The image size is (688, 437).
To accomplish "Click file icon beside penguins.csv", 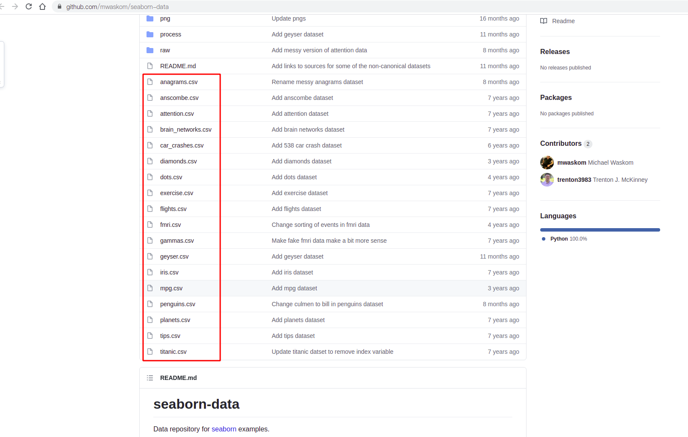I will point(150,304).
